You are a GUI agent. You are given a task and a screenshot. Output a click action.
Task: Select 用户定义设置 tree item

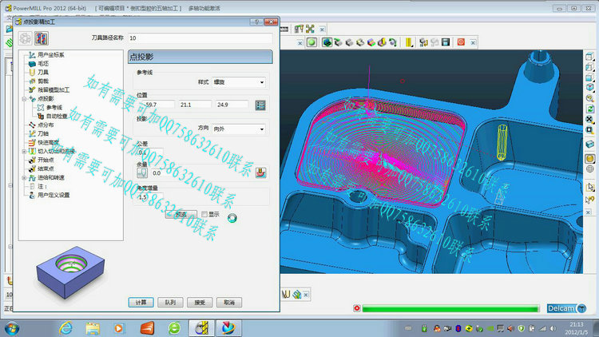(54, 196)
